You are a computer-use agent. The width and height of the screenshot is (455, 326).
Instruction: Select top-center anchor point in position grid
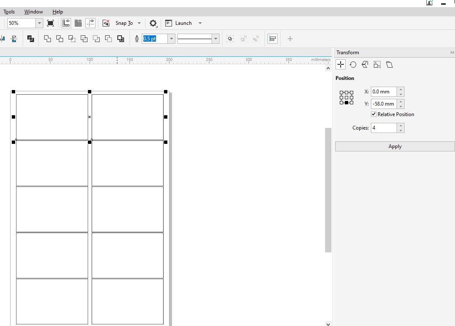tap(347, 93)
